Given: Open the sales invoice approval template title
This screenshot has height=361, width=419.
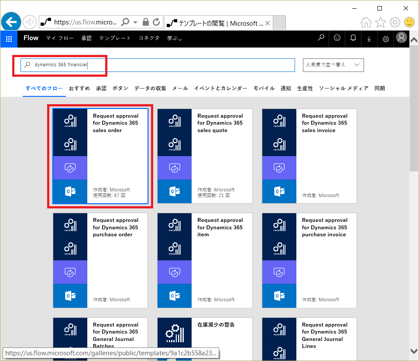Looking at the screenshot, I should click(324, 123).
